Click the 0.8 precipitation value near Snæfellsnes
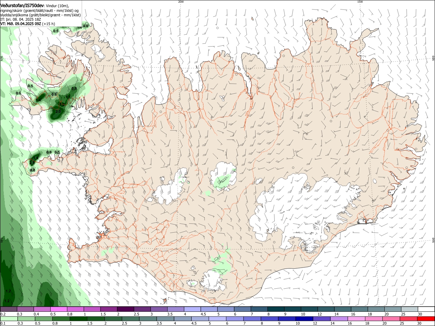This screenshot has height=326, width=435. tap(33, 170)
